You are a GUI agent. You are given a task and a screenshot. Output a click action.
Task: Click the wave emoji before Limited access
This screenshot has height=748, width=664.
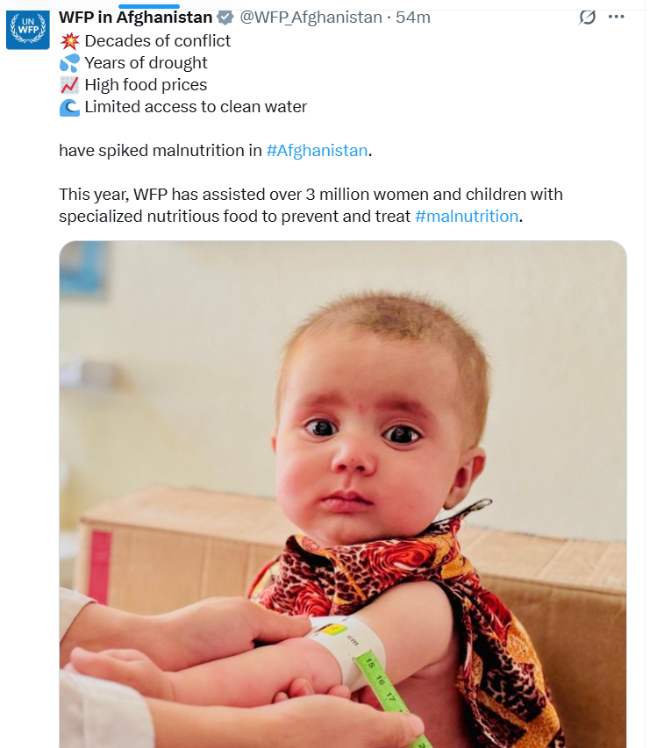pos(69,107)
